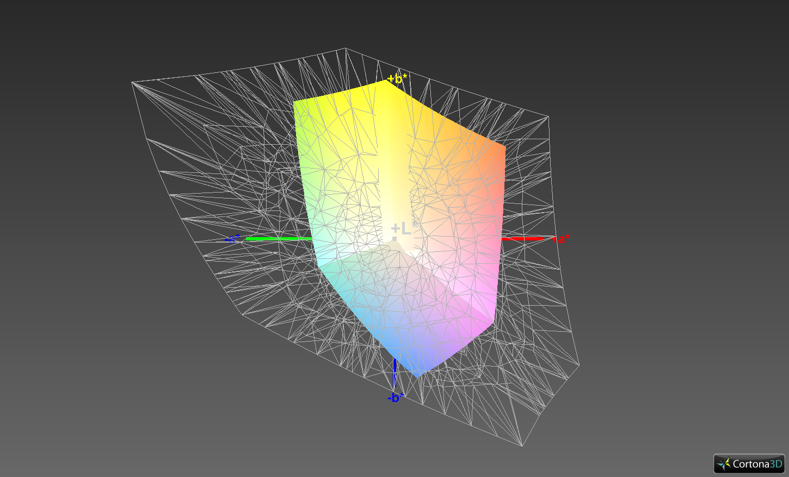The width and height of the screenshot is (789, 477).
Task: Click the blue -b* axis bar
Action: (x=394, y=373)
